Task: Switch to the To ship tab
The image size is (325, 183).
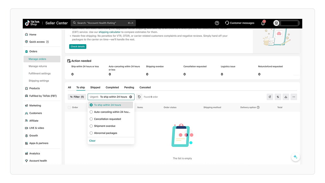Action: pyautogui.click(x=81, y=87)
